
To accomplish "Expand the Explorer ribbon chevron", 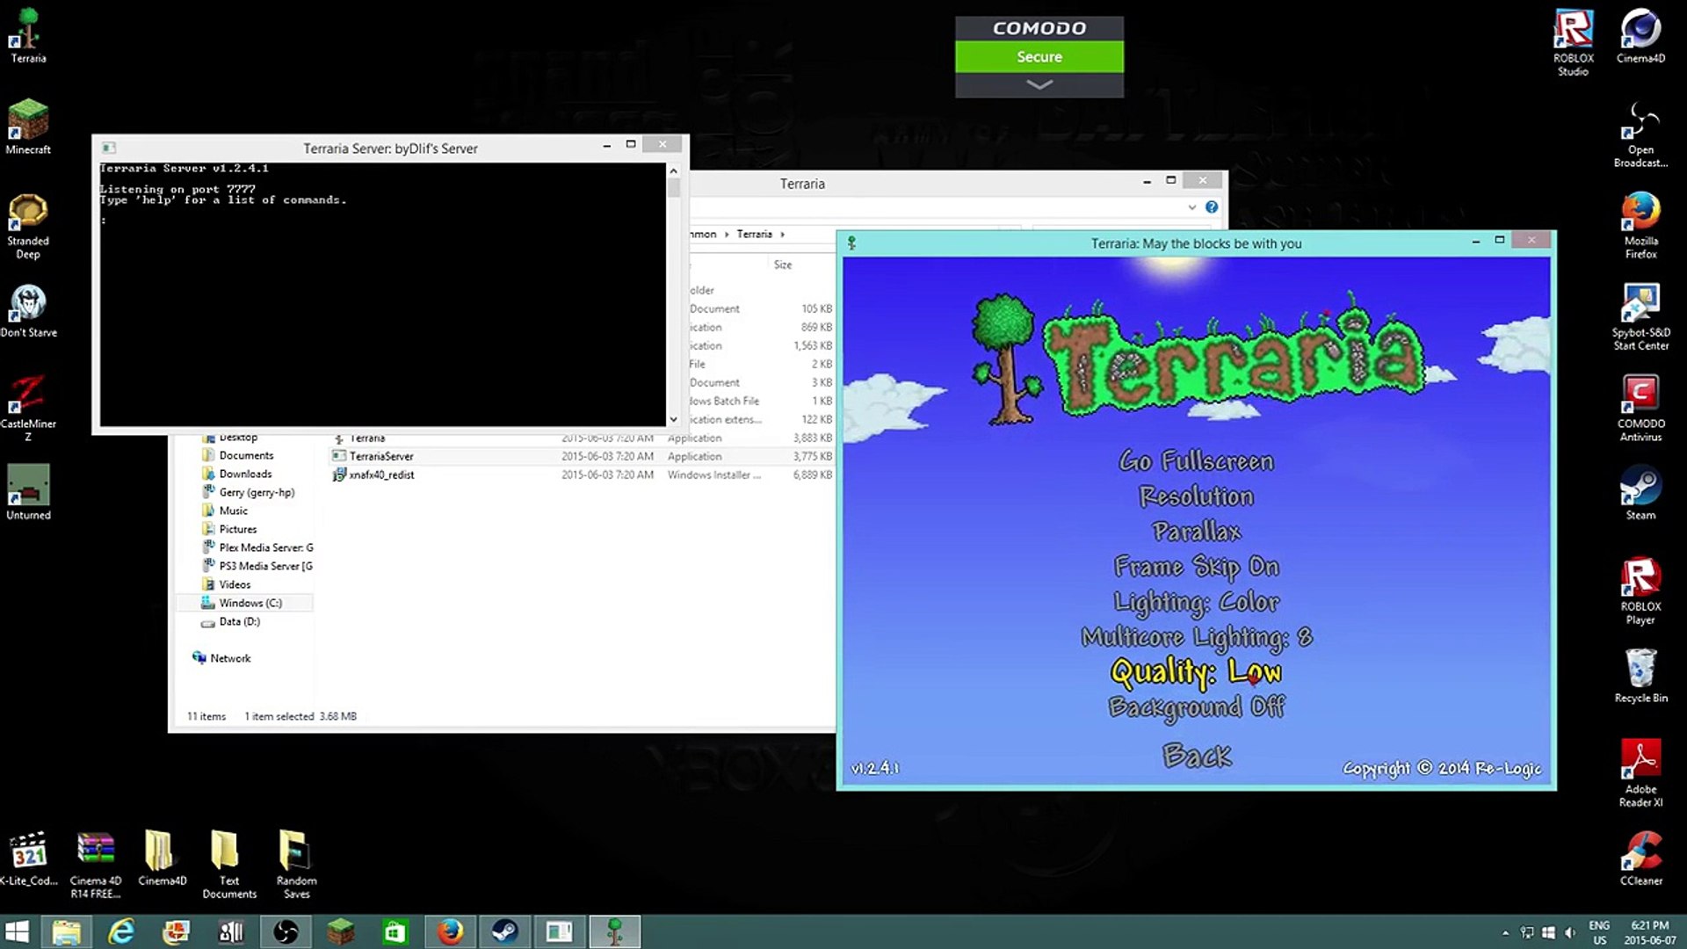I will (1191, 207).
